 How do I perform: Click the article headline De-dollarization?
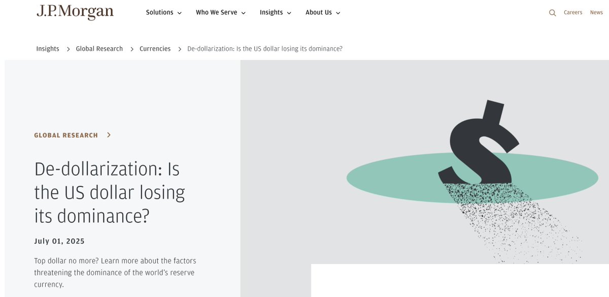coord(110,192)
